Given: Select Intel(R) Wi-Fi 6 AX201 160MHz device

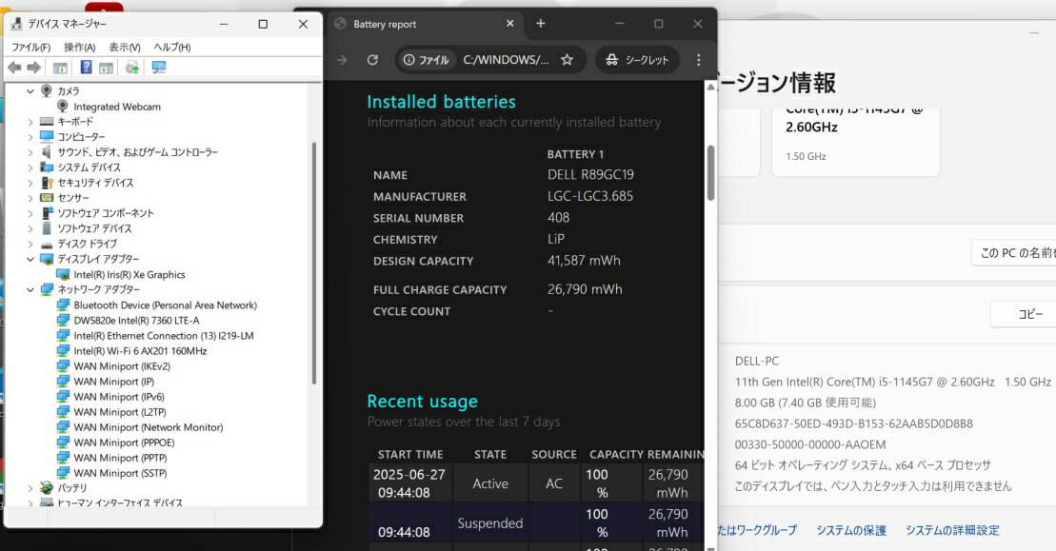Looking at the screenshot, I should [x=140, y=351].
